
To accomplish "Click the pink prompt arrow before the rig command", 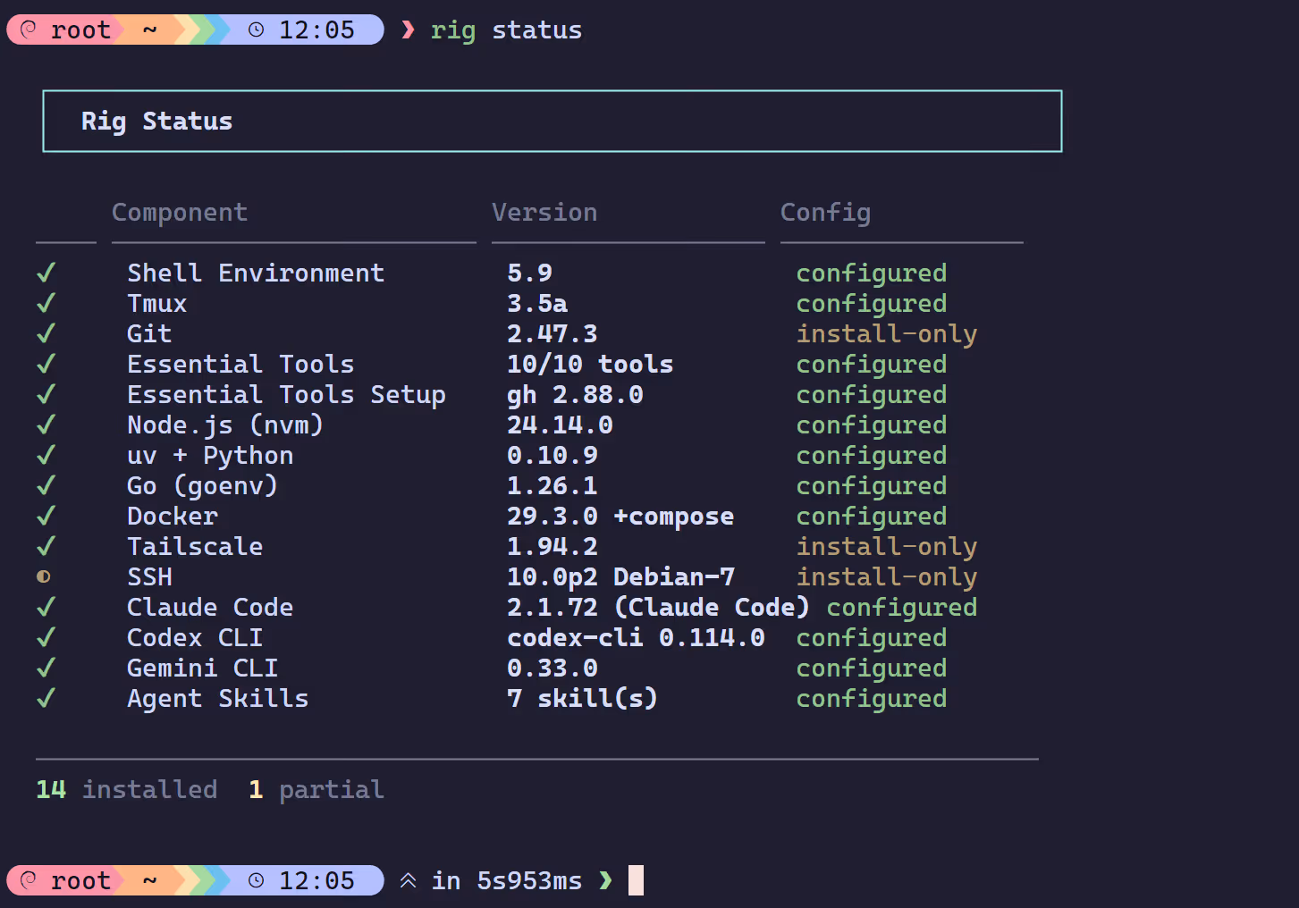I will coord(409,29).
